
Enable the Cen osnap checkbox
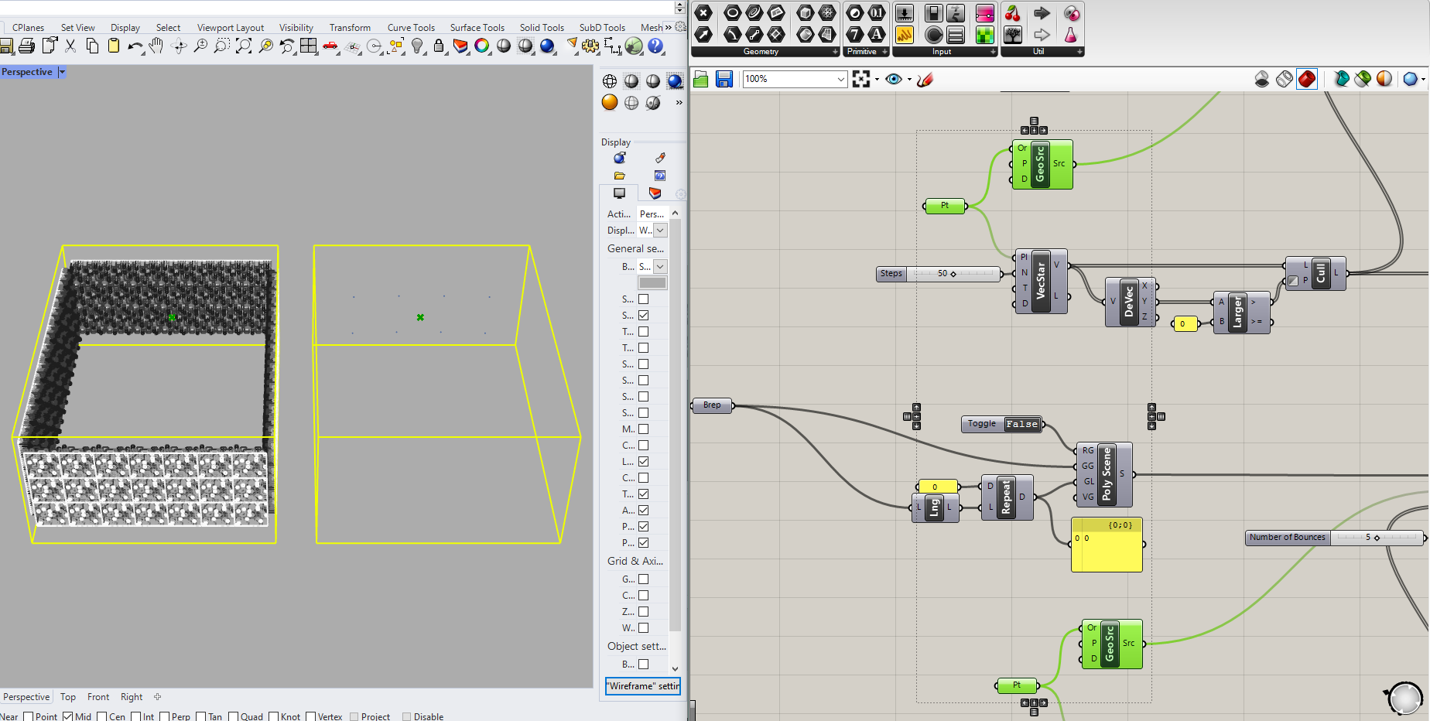(x=102, y=716)
